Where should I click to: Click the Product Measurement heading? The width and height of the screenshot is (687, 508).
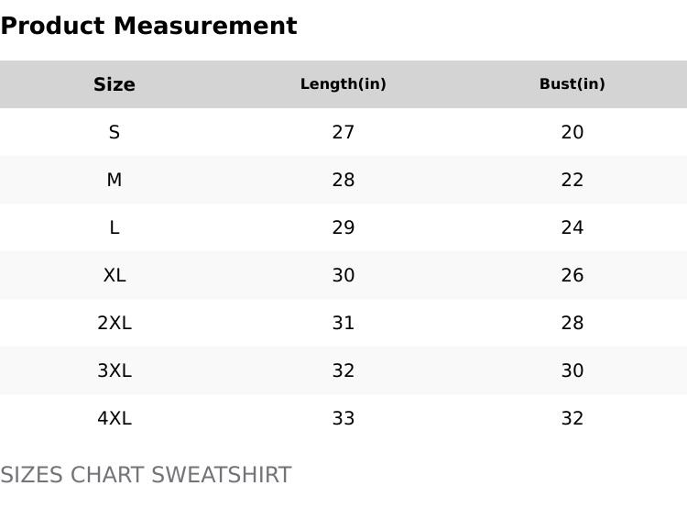click(x=148, y=26)
